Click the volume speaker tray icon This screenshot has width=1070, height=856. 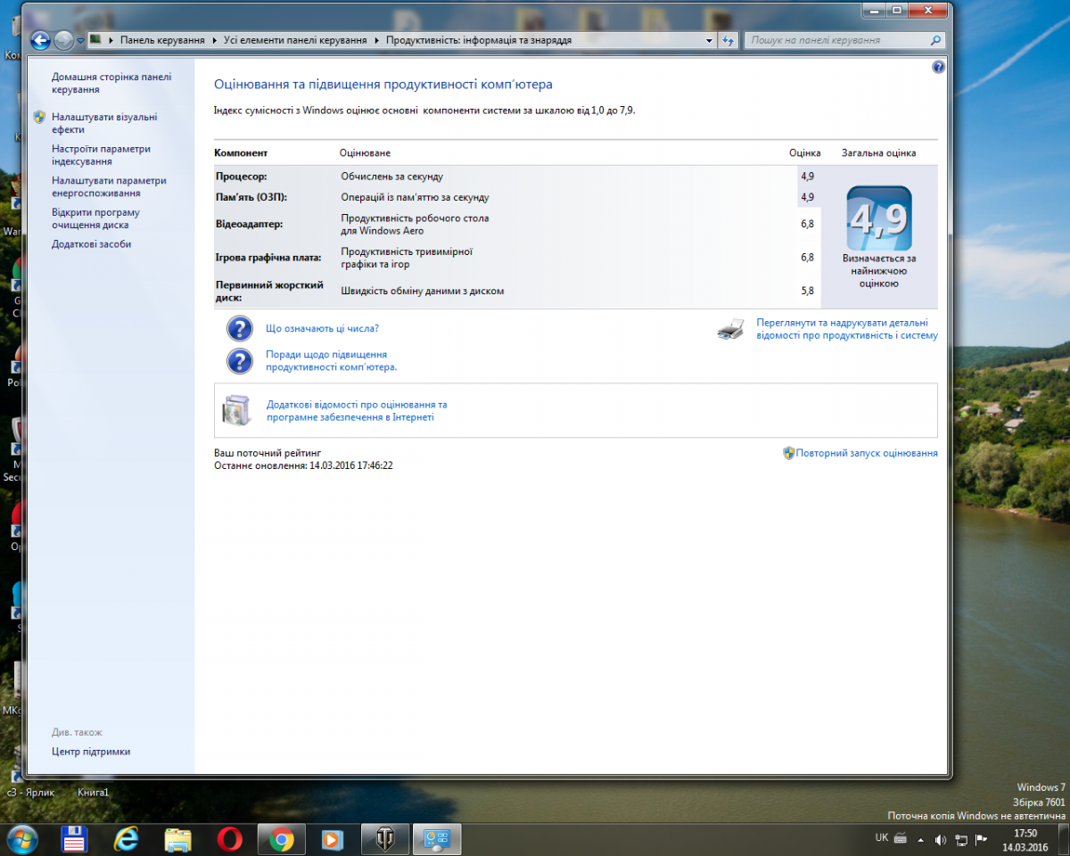click(x=940, y=839)
